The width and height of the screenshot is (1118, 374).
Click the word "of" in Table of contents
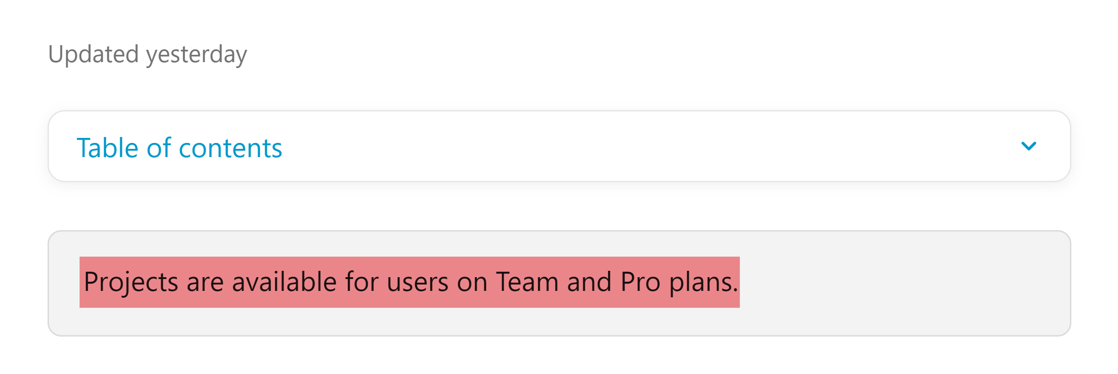[159, 148]
